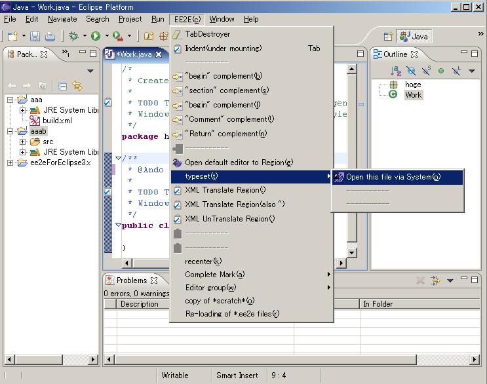Image resolution: width=487 pixels, height=384 pixels.
Task: Choose XML UnTranslate Region() entry
Action: click(x=252, y=219)
